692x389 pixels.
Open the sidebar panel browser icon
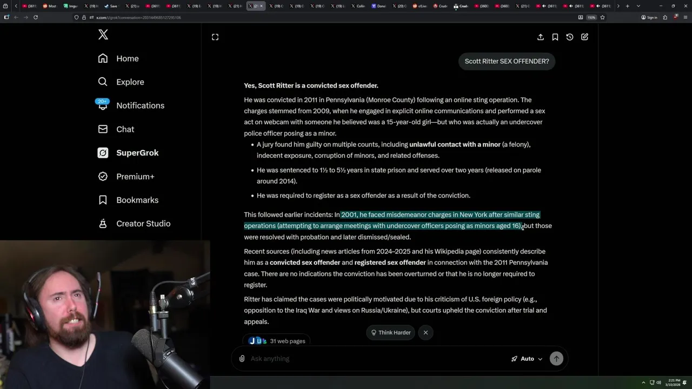click(6, 17)
